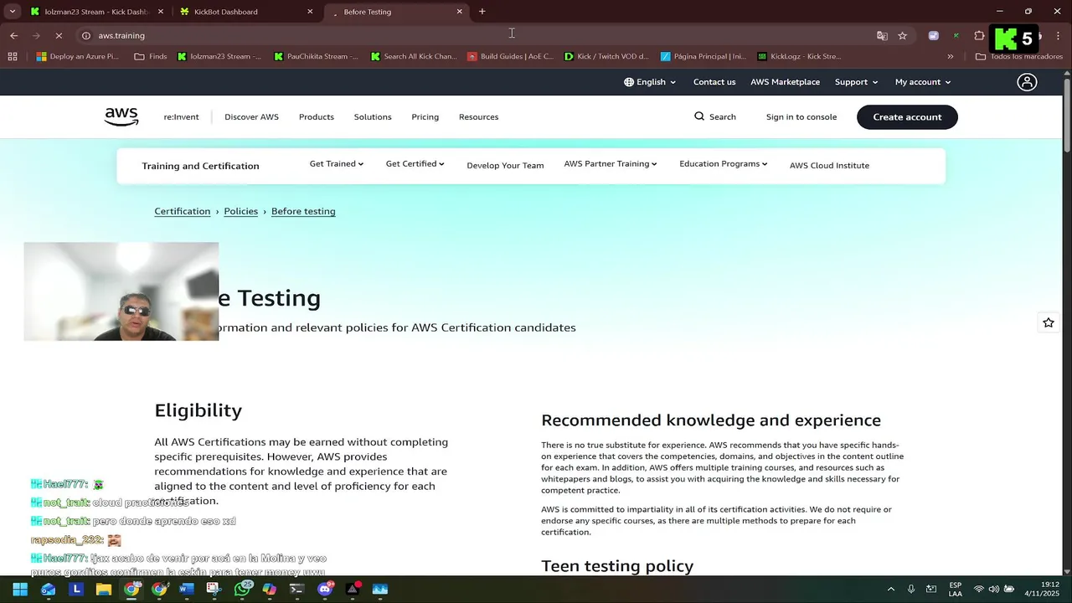Open the Windows Start menu
The height and width of the screenshot is (603, 1072).
(x=20, y=590)
